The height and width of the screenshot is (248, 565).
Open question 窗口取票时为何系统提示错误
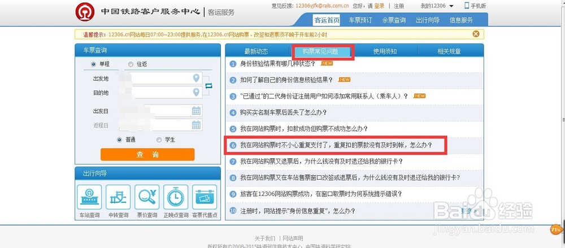pyautogui.click(x=321, y=194)
